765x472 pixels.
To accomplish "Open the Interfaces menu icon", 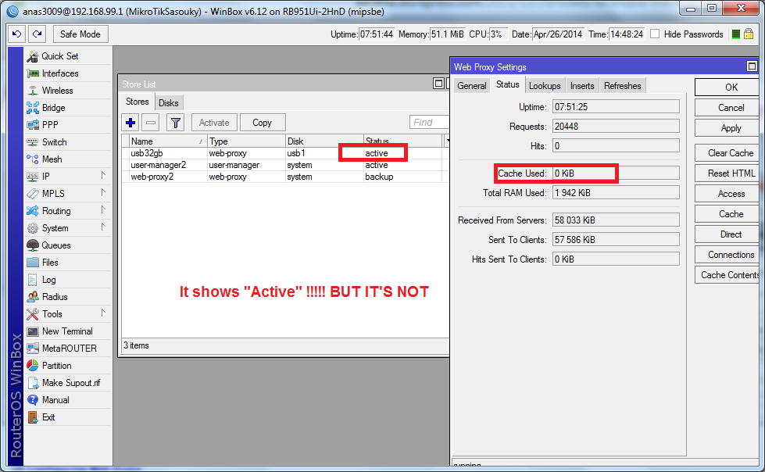I will pyautogui.click(x=33, y=73).
